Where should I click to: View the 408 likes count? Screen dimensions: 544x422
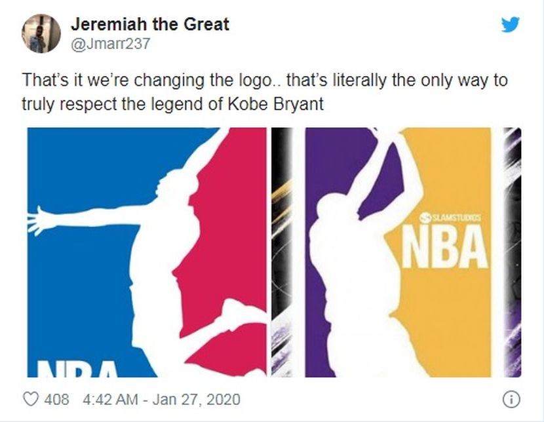(x=56, y=399)
